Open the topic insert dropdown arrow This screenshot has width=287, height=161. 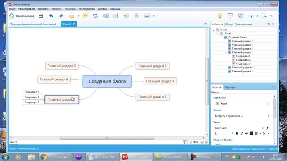[78, 16]
